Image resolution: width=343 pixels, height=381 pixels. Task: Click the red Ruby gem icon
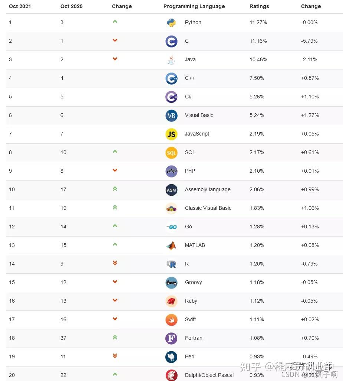171,301
